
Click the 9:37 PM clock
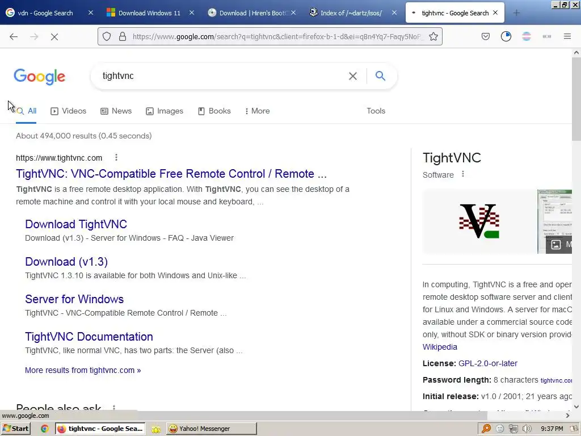[x=551, y=429]
